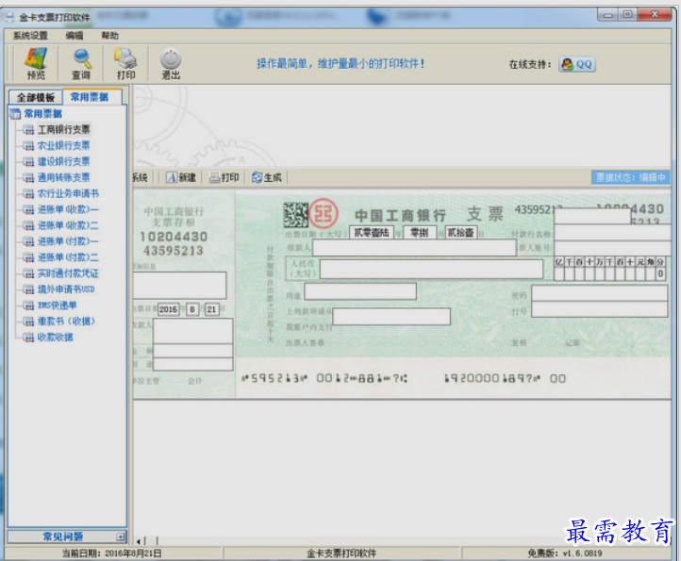Image resolution: width=681 pixels, height=561 pixels.
Task: Click the stub 收款人 input box
Action: pyautogui.click(x=192, y=331)
